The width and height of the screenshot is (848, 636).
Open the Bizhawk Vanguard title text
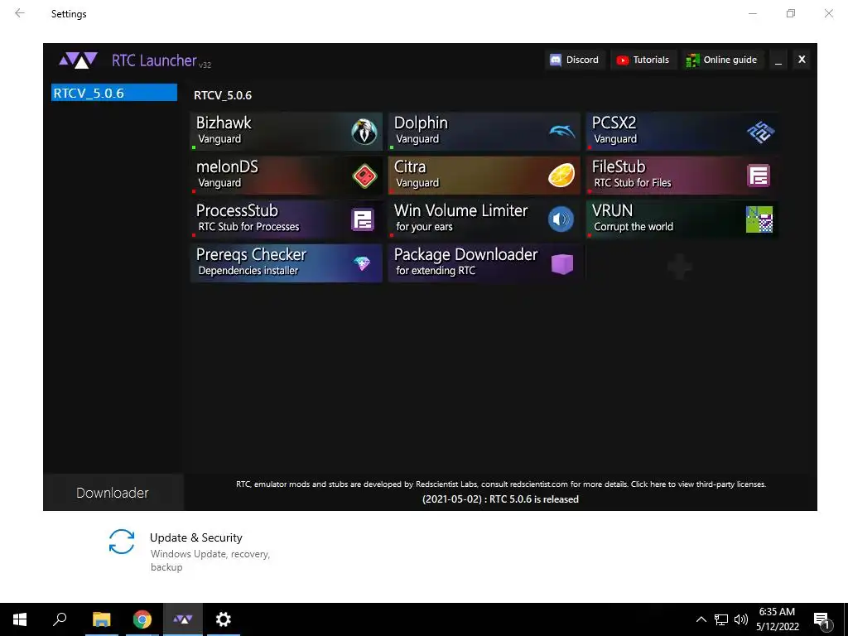coord(224,123)
